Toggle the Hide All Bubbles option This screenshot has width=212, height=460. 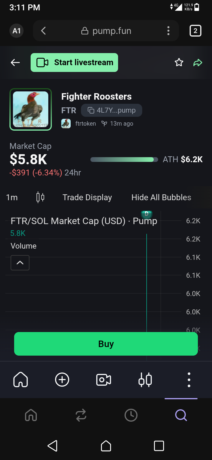pyautogui.click(x=161, y=197)
